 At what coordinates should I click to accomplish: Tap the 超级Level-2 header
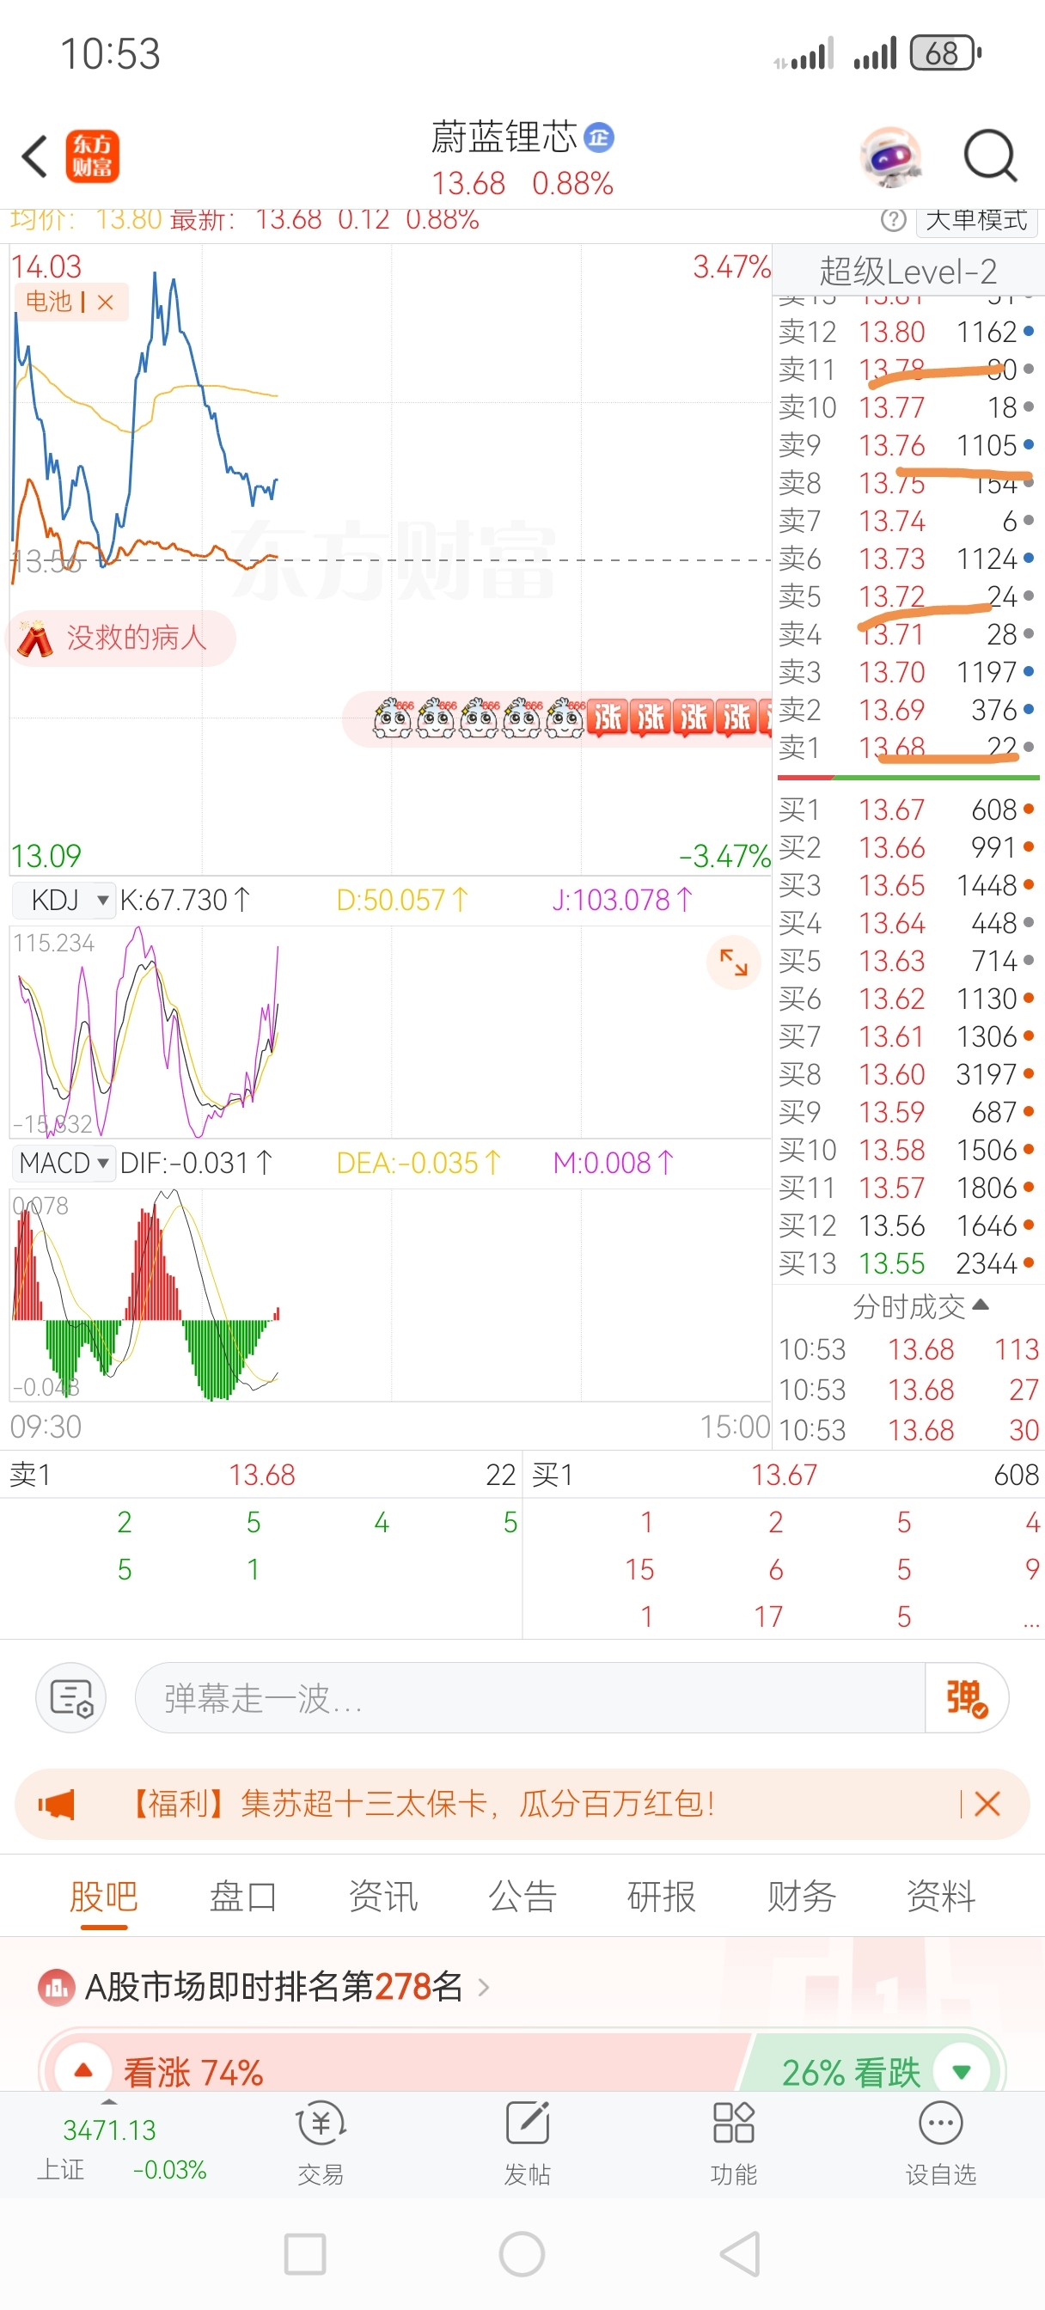coord(907,271)
